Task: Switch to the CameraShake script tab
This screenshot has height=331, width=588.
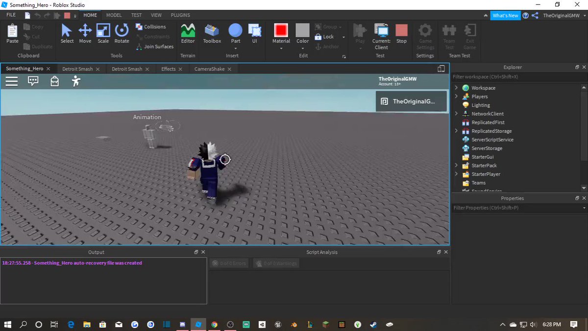Action: tap(209, 69)
